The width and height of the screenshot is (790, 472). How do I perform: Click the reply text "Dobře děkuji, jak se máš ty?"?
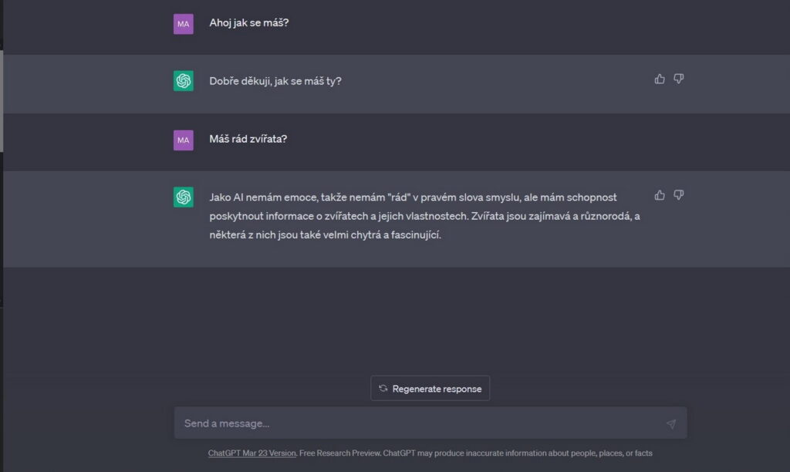pyautogui.click(x=275, y=81)
